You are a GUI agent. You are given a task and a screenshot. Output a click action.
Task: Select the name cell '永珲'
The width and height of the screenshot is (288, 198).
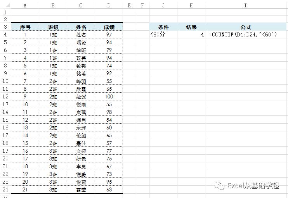(81, 127)
